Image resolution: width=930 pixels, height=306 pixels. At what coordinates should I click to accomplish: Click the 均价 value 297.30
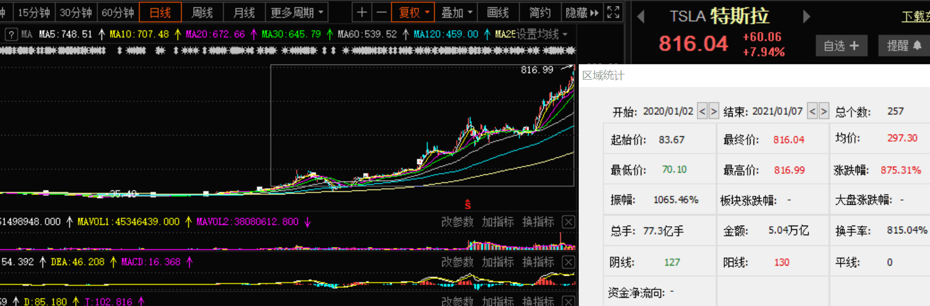(902, 138)
